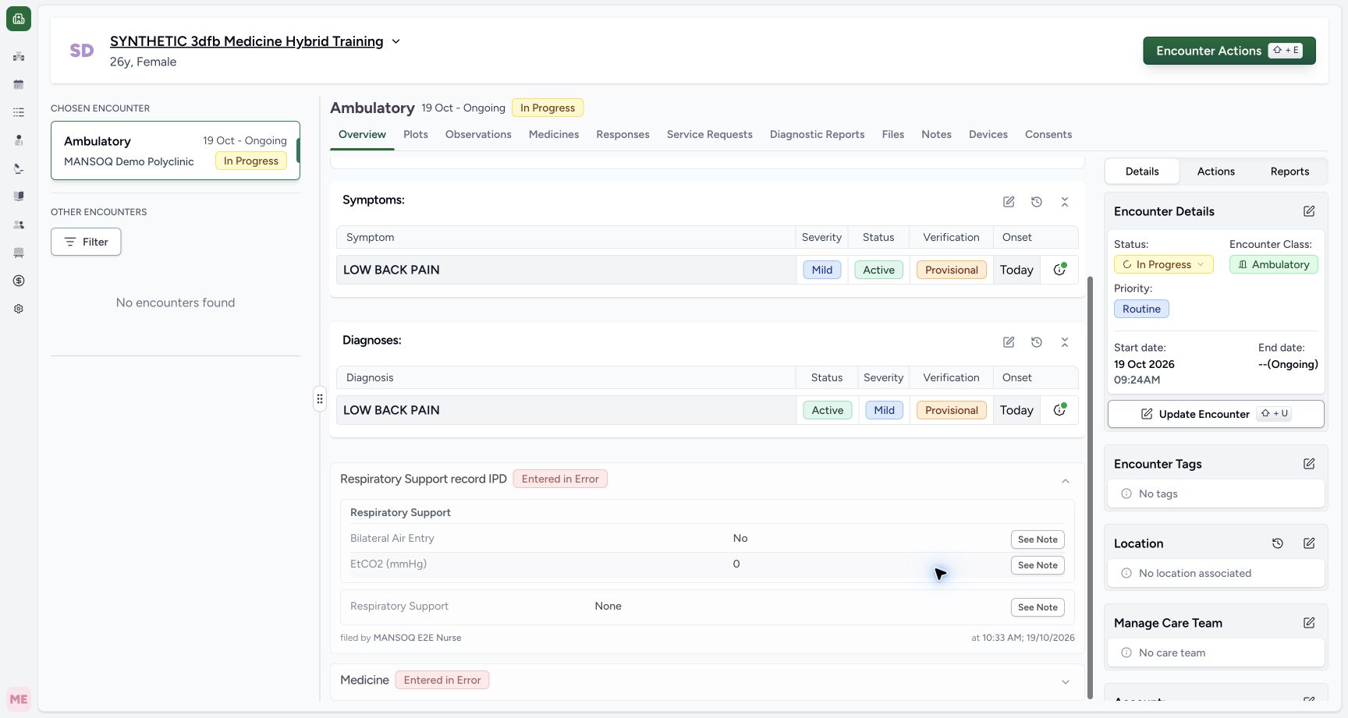Open the patient name link
The image size is (1348, 718).
tap(247, 41)
